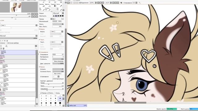The height and width of the screenshot is (111, 198).
Task: Choose the flat rectangular hardness shape at far right
Action: [x=62, y=16]
